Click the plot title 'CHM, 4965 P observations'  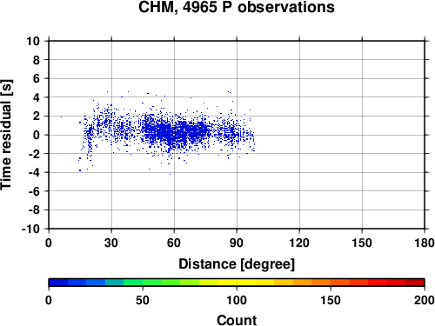pos(237,7)
